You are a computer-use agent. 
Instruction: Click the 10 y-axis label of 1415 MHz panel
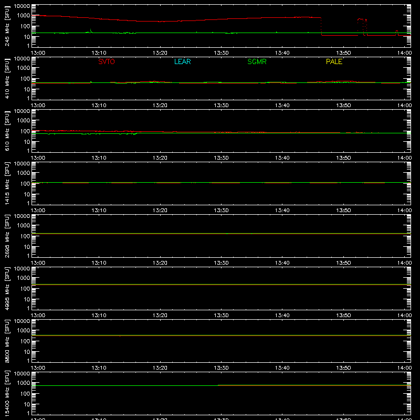pyautogui.click(x=27, y=194)
